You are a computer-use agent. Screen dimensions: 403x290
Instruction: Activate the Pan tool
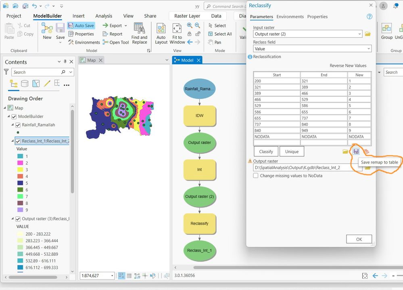215,42
